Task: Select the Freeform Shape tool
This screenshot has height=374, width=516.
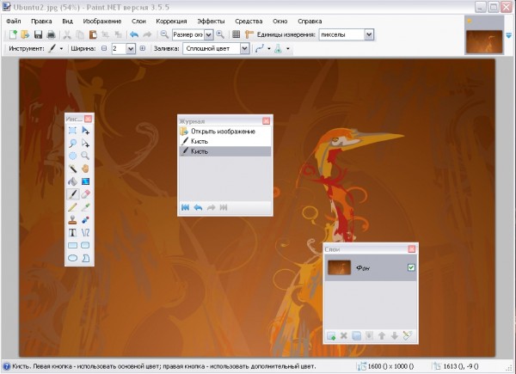Action: click(x=85, y=258)
